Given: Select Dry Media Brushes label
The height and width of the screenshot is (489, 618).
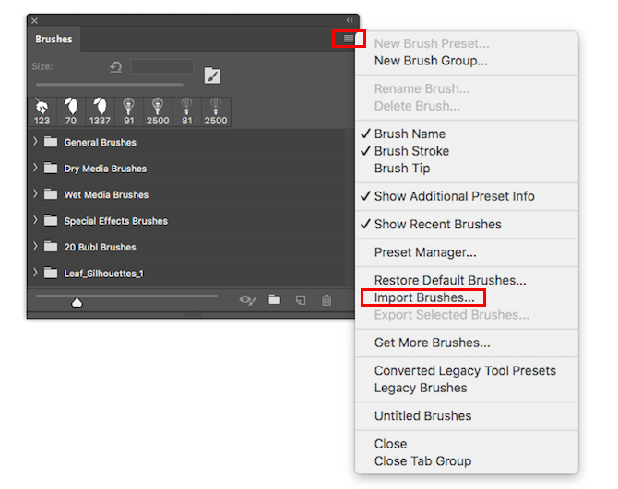Looking at the screenshot, I should 105,169.
